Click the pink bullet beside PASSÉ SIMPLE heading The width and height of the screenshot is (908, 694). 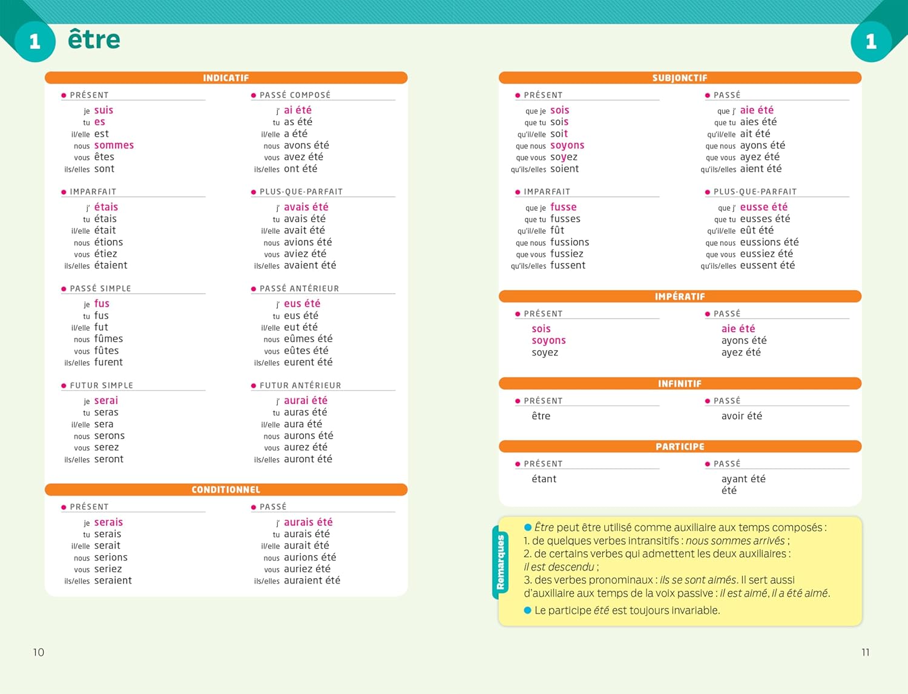(64, 289)
